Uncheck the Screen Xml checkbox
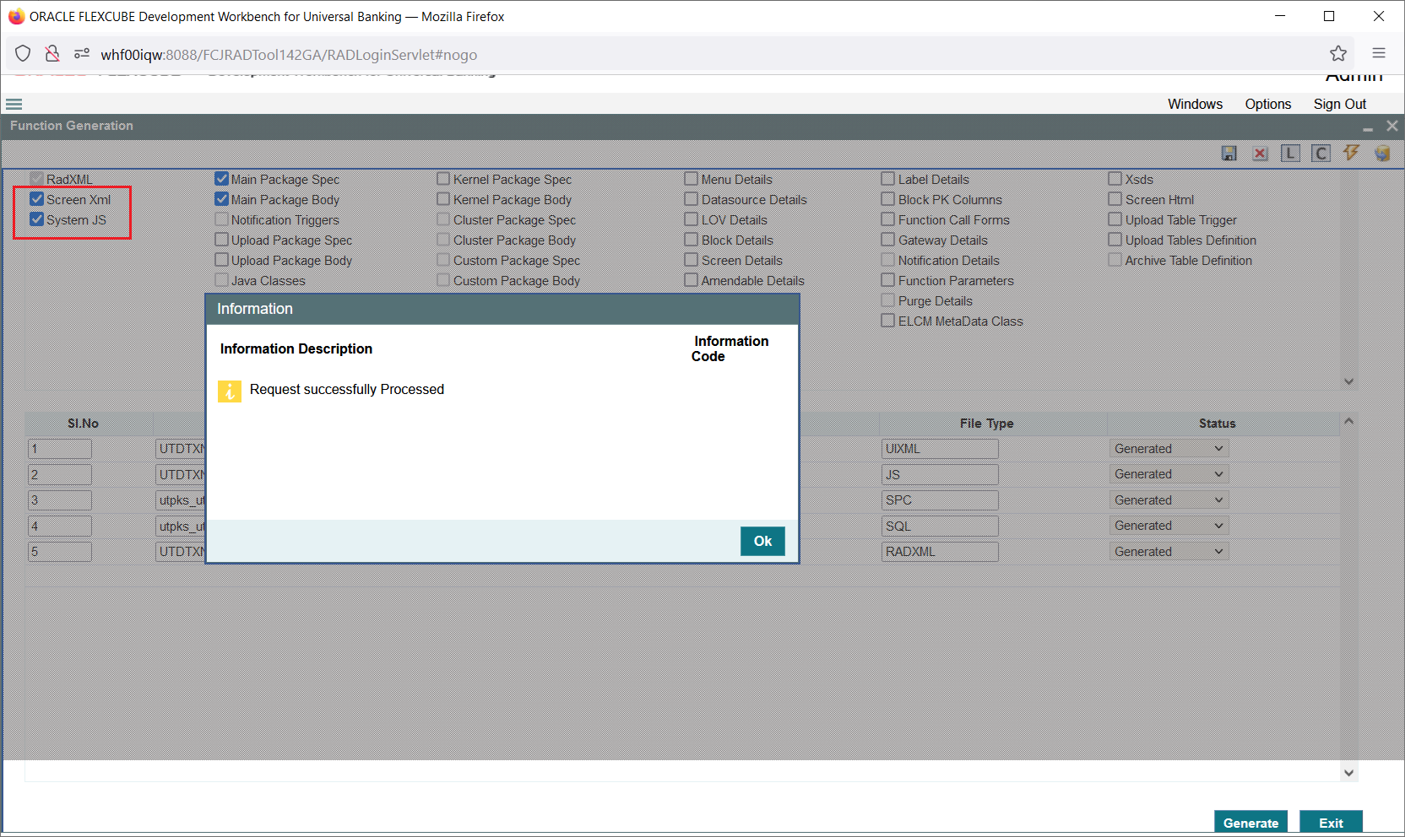1405x837 pixels. 37,199
